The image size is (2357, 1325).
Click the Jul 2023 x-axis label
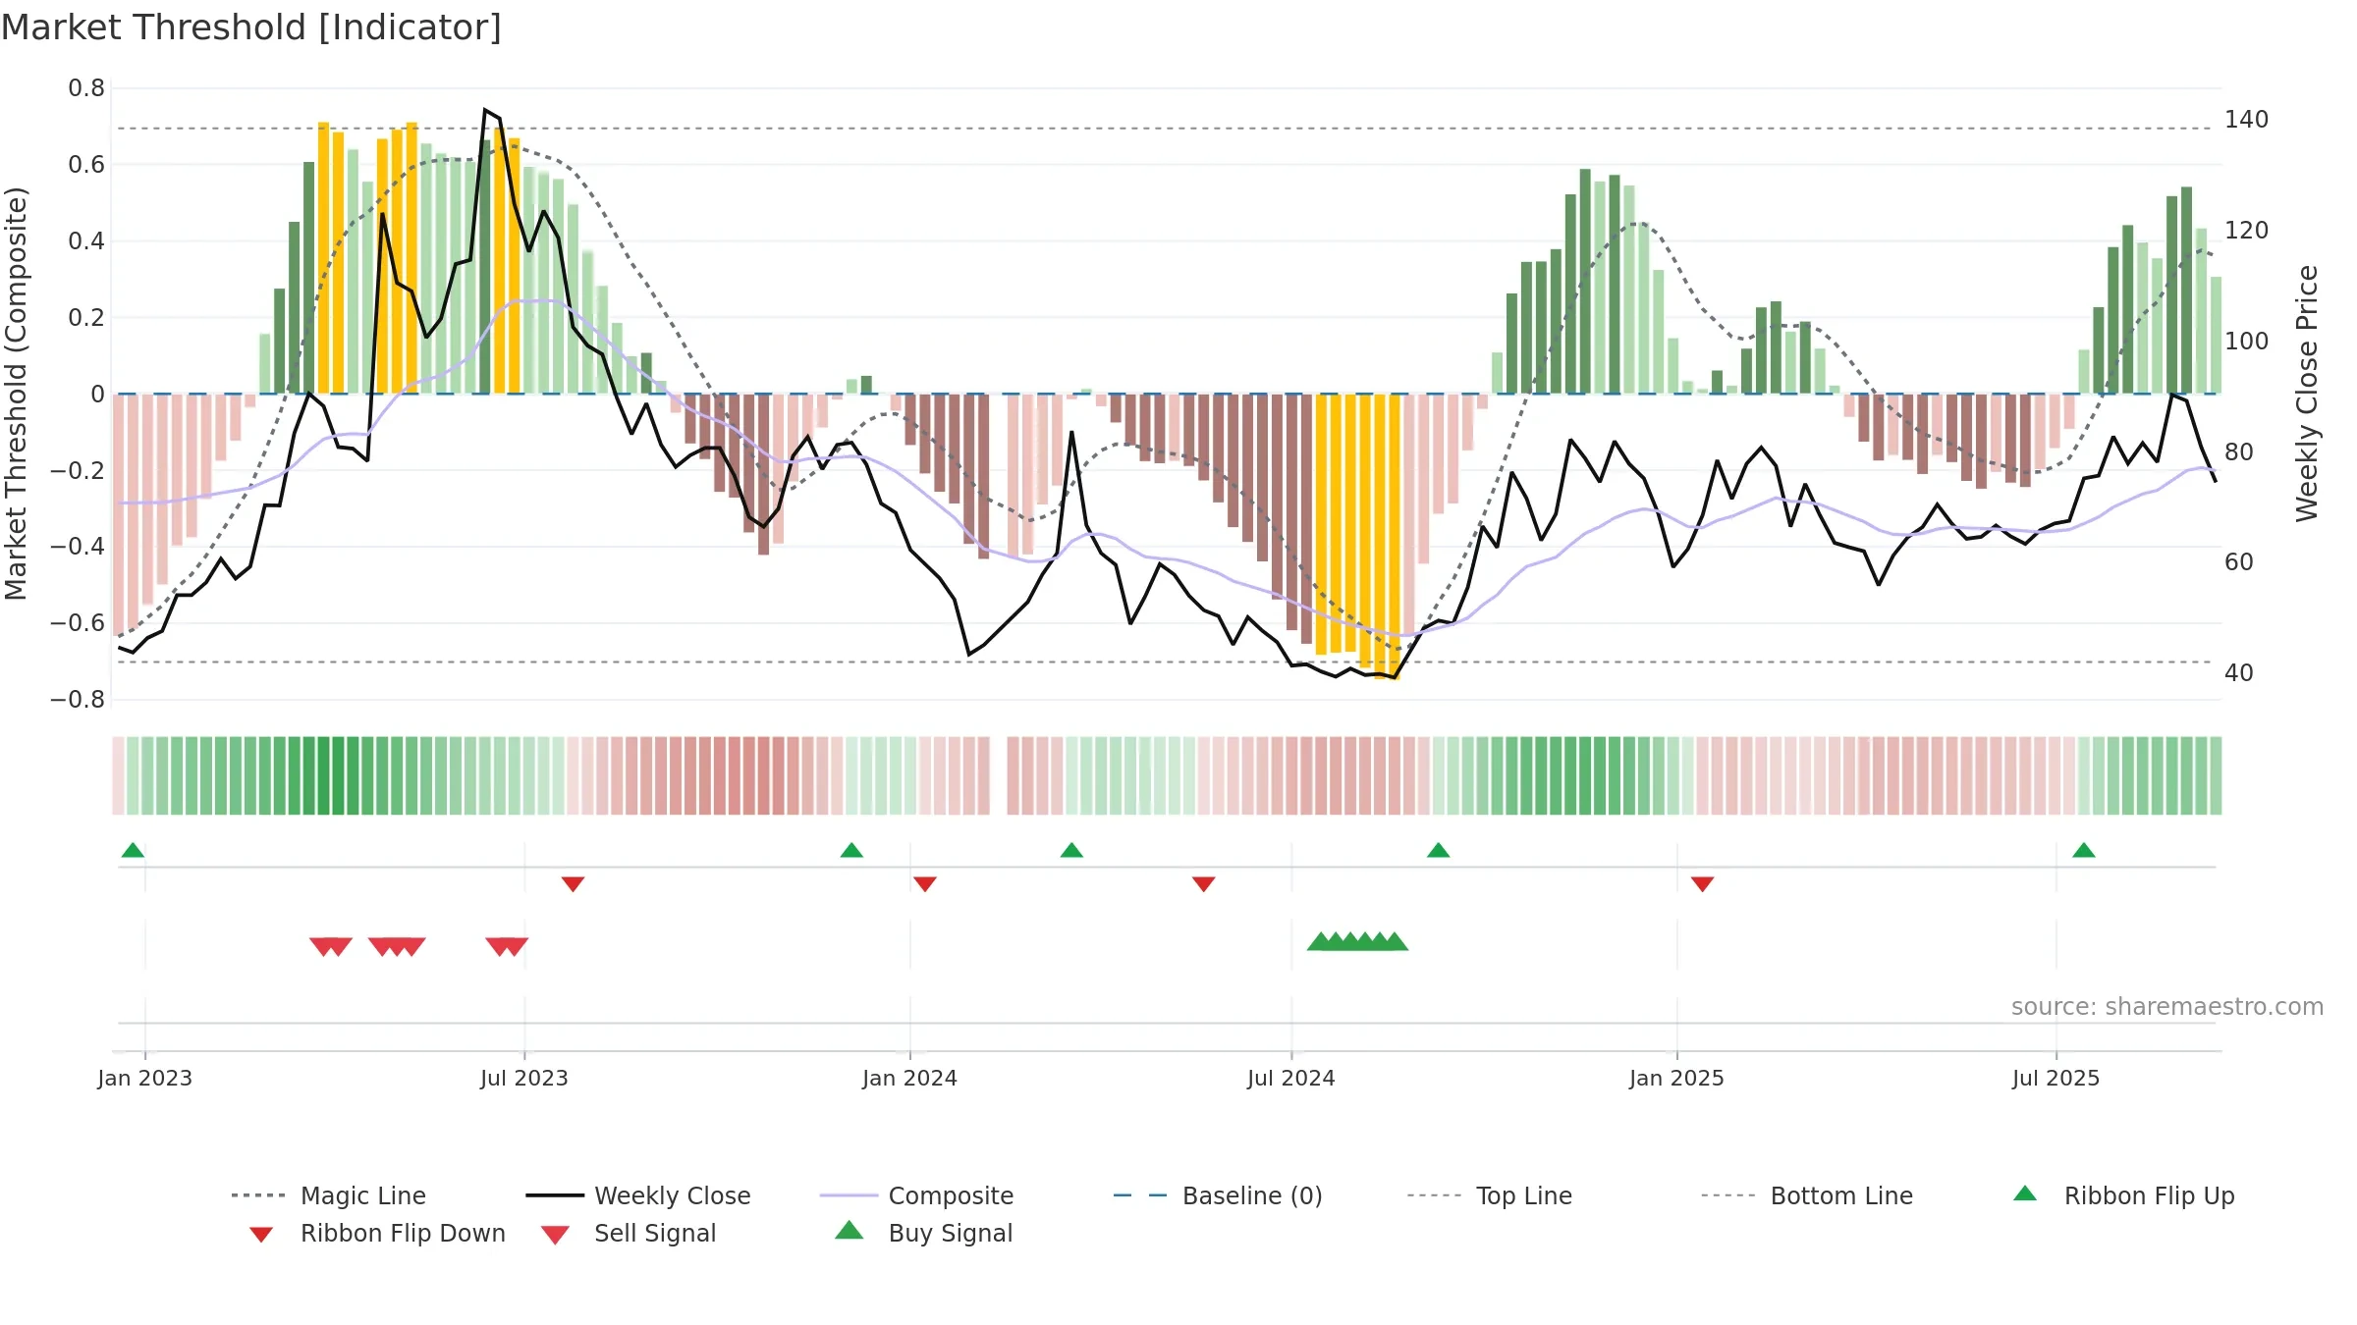coord(524,1079)
